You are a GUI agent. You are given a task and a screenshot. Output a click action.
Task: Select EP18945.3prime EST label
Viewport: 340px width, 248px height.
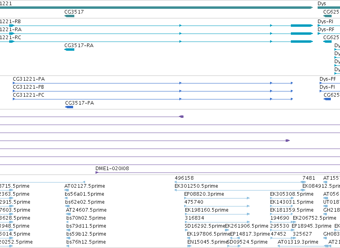click(x=312, y=226)
